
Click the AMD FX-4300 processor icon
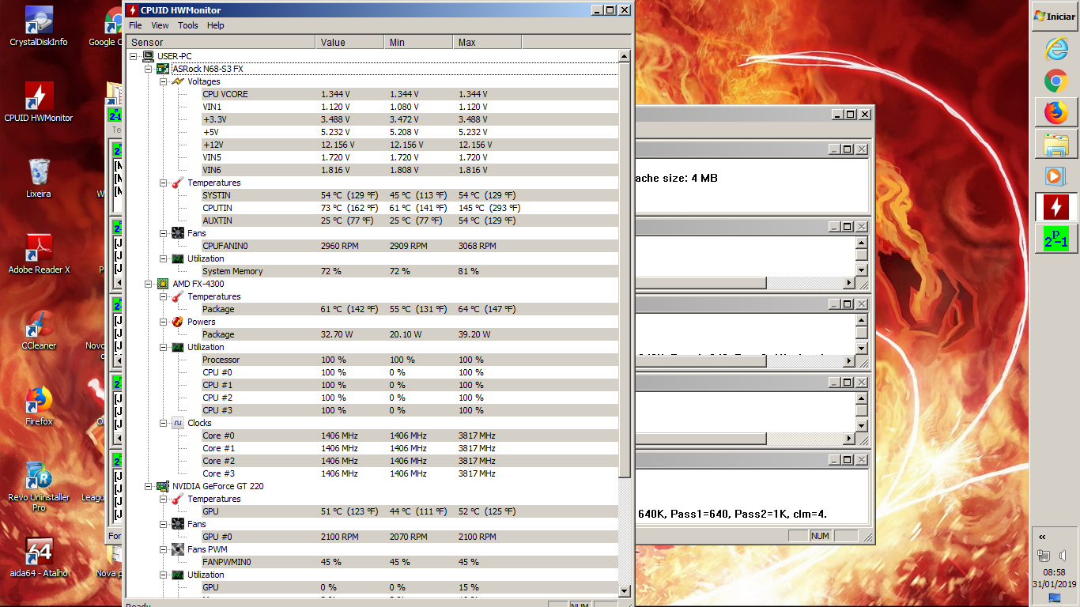point(163,284)
